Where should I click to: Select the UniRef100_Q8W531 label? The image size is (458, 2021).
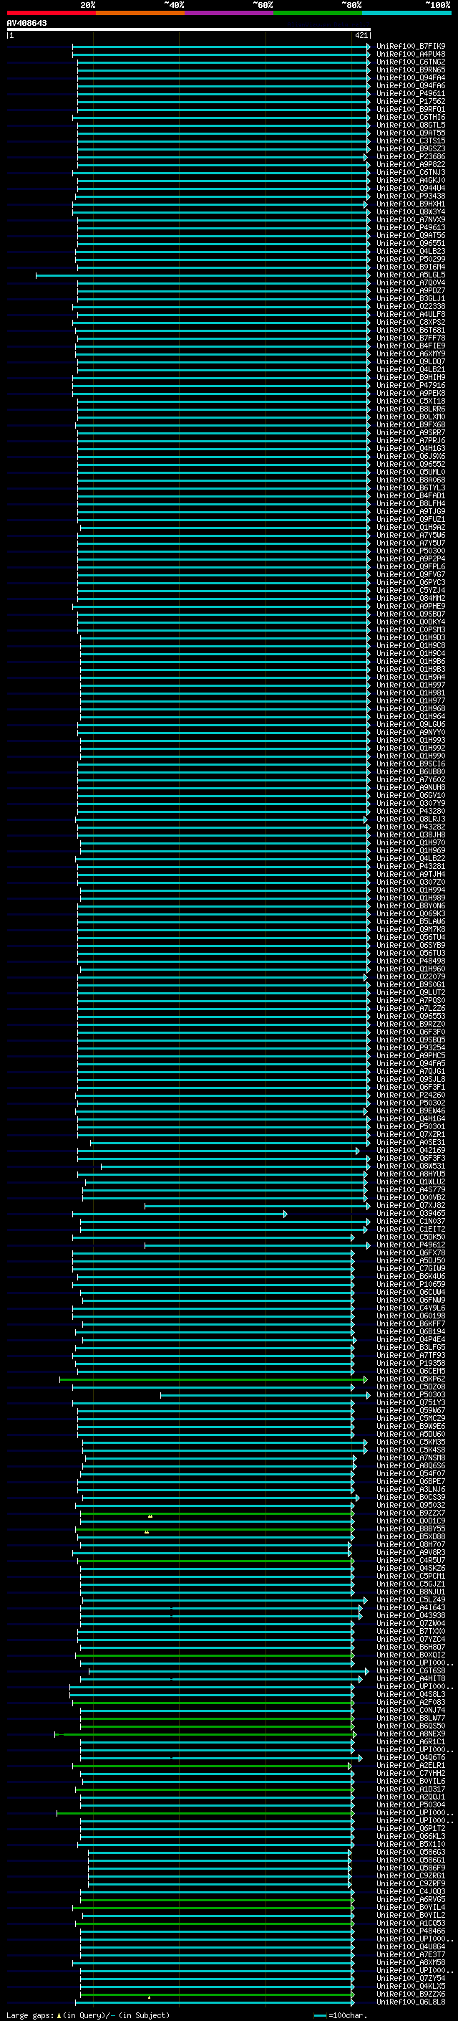pyautogui.click(x=411, y=1166)
